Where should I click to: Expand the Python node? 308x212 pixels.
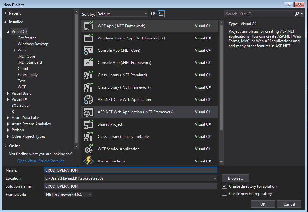(x=8, y=130)
